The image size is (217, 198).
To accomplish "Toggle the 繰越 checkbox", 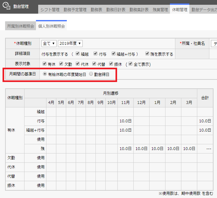I will coord(78,54).
